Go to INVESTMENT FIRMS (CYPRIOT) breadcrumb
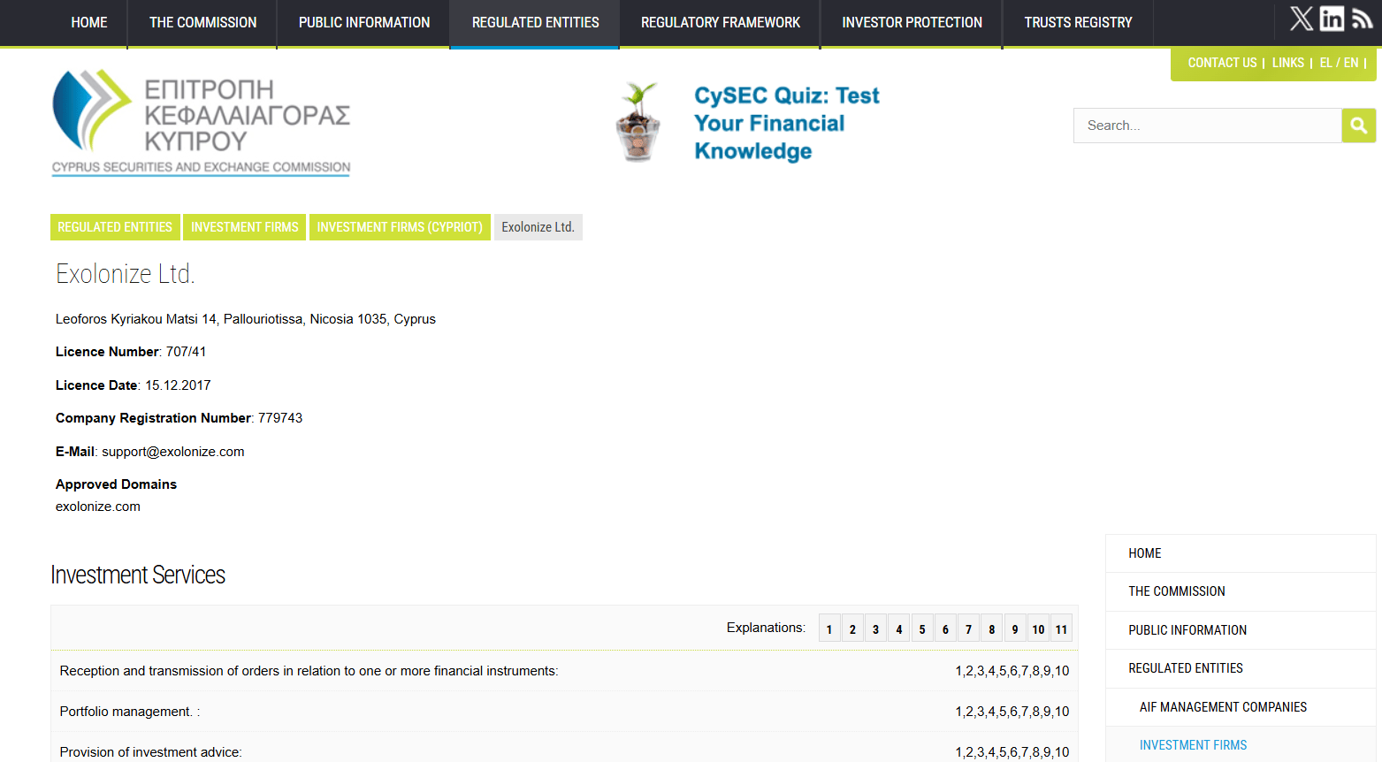The height and width of the screenshot is (762, 1382). click(x=400, y=227)
